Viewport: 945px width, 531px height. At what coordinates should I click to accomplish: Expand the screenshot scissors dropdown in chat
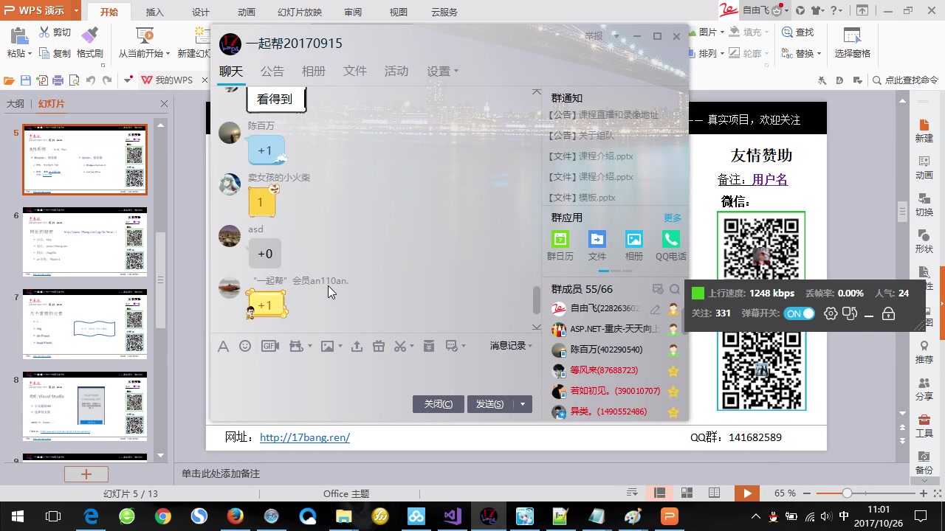(x=412, y=346)
